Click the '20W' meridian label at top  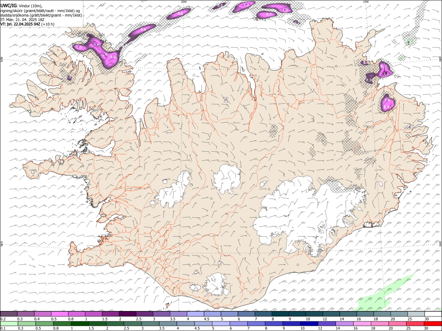(x=184, y=2)
